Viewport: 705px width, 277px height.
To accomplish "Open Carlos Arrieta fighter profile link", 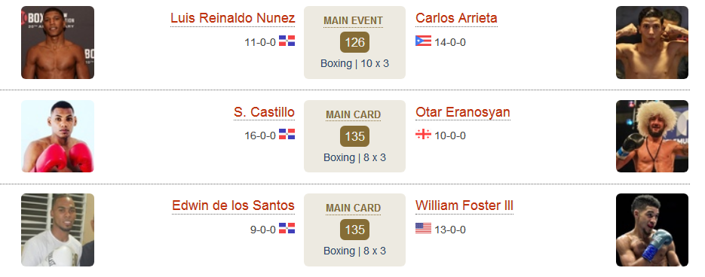I will point(456,18).
